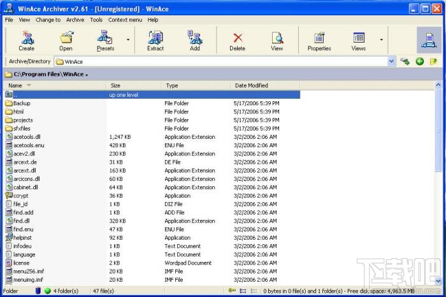The image size is (446, 297).
Task: Select the acetools.dll file icon
Action: tap(9, 136)
